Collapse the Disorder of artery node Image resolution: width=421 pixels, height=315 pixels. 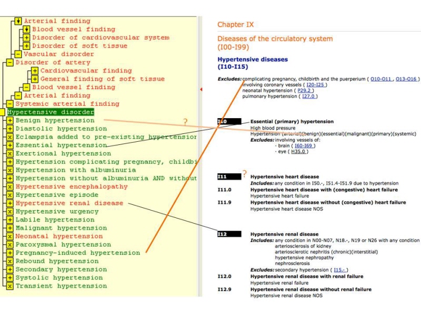(9, 62)
